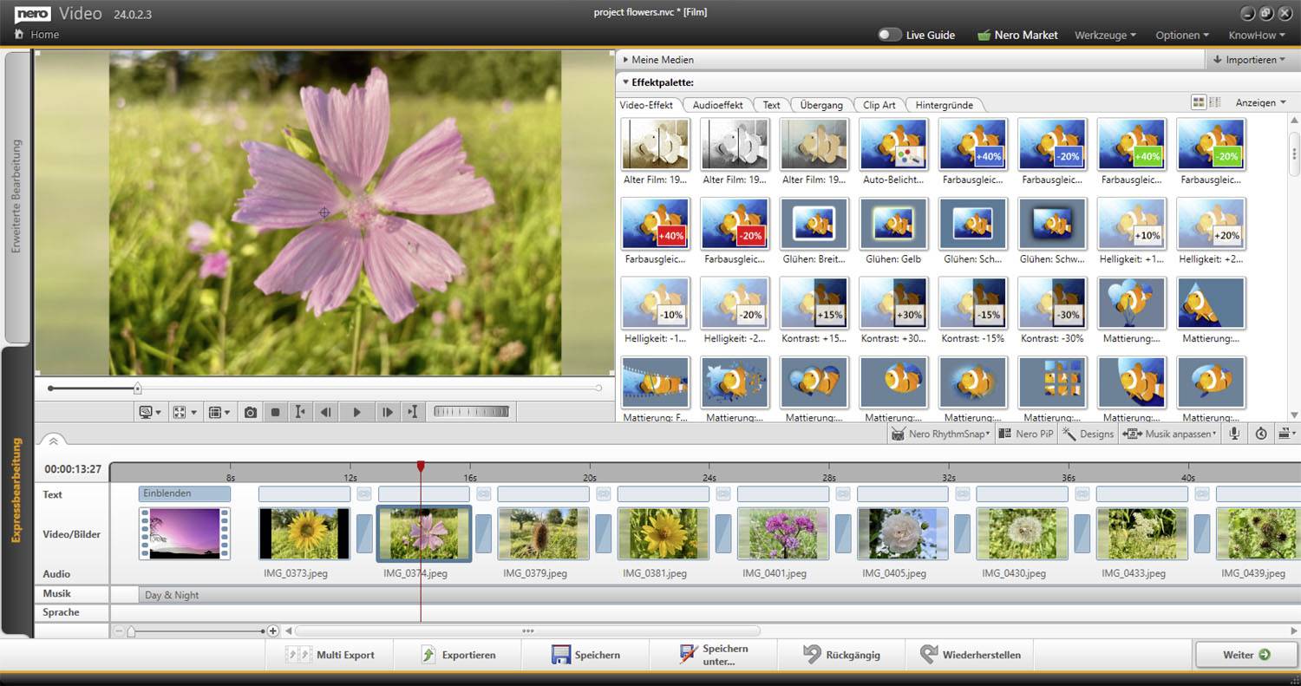The image size is (1301, 686).
Task: Select the IMG_0401.jpeg clip in timeline
Action: tap(782, 532)
